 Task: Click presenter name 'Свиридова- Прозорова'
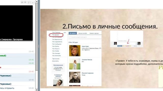pyautogui.click(x=12, y=39)
